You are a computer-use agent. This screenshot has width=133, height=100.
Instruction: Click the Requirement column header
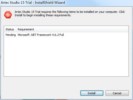[26, 29]
